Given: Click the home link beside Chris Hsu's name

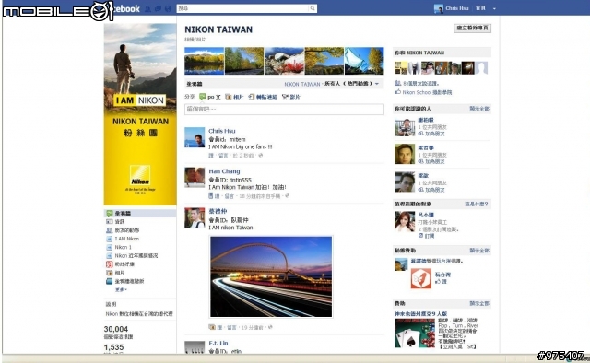Looking at the screenshot, I should (x=480, y=8).
